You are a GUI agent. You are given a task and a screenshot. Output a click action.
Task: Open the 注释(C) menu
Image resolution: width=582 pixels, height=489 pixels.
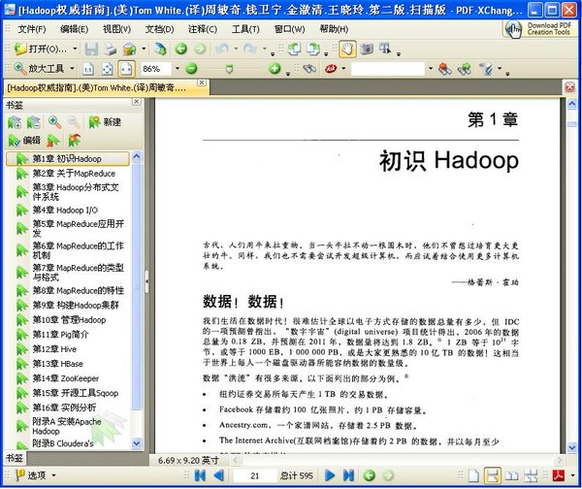click(203, 29)
